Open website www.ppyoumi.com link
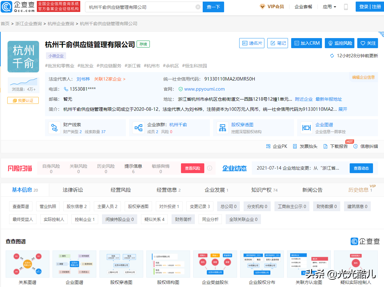Image resolution: width=384 pixels, height=287 pixels. pyautogui.click(x=205, y=89)
